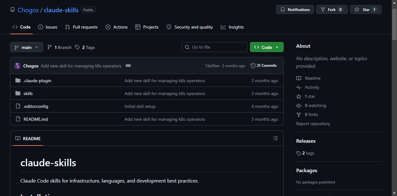Screen dimensions: 397x196
Task: Expand commit details ellipsis button
Action: (128, 66)
